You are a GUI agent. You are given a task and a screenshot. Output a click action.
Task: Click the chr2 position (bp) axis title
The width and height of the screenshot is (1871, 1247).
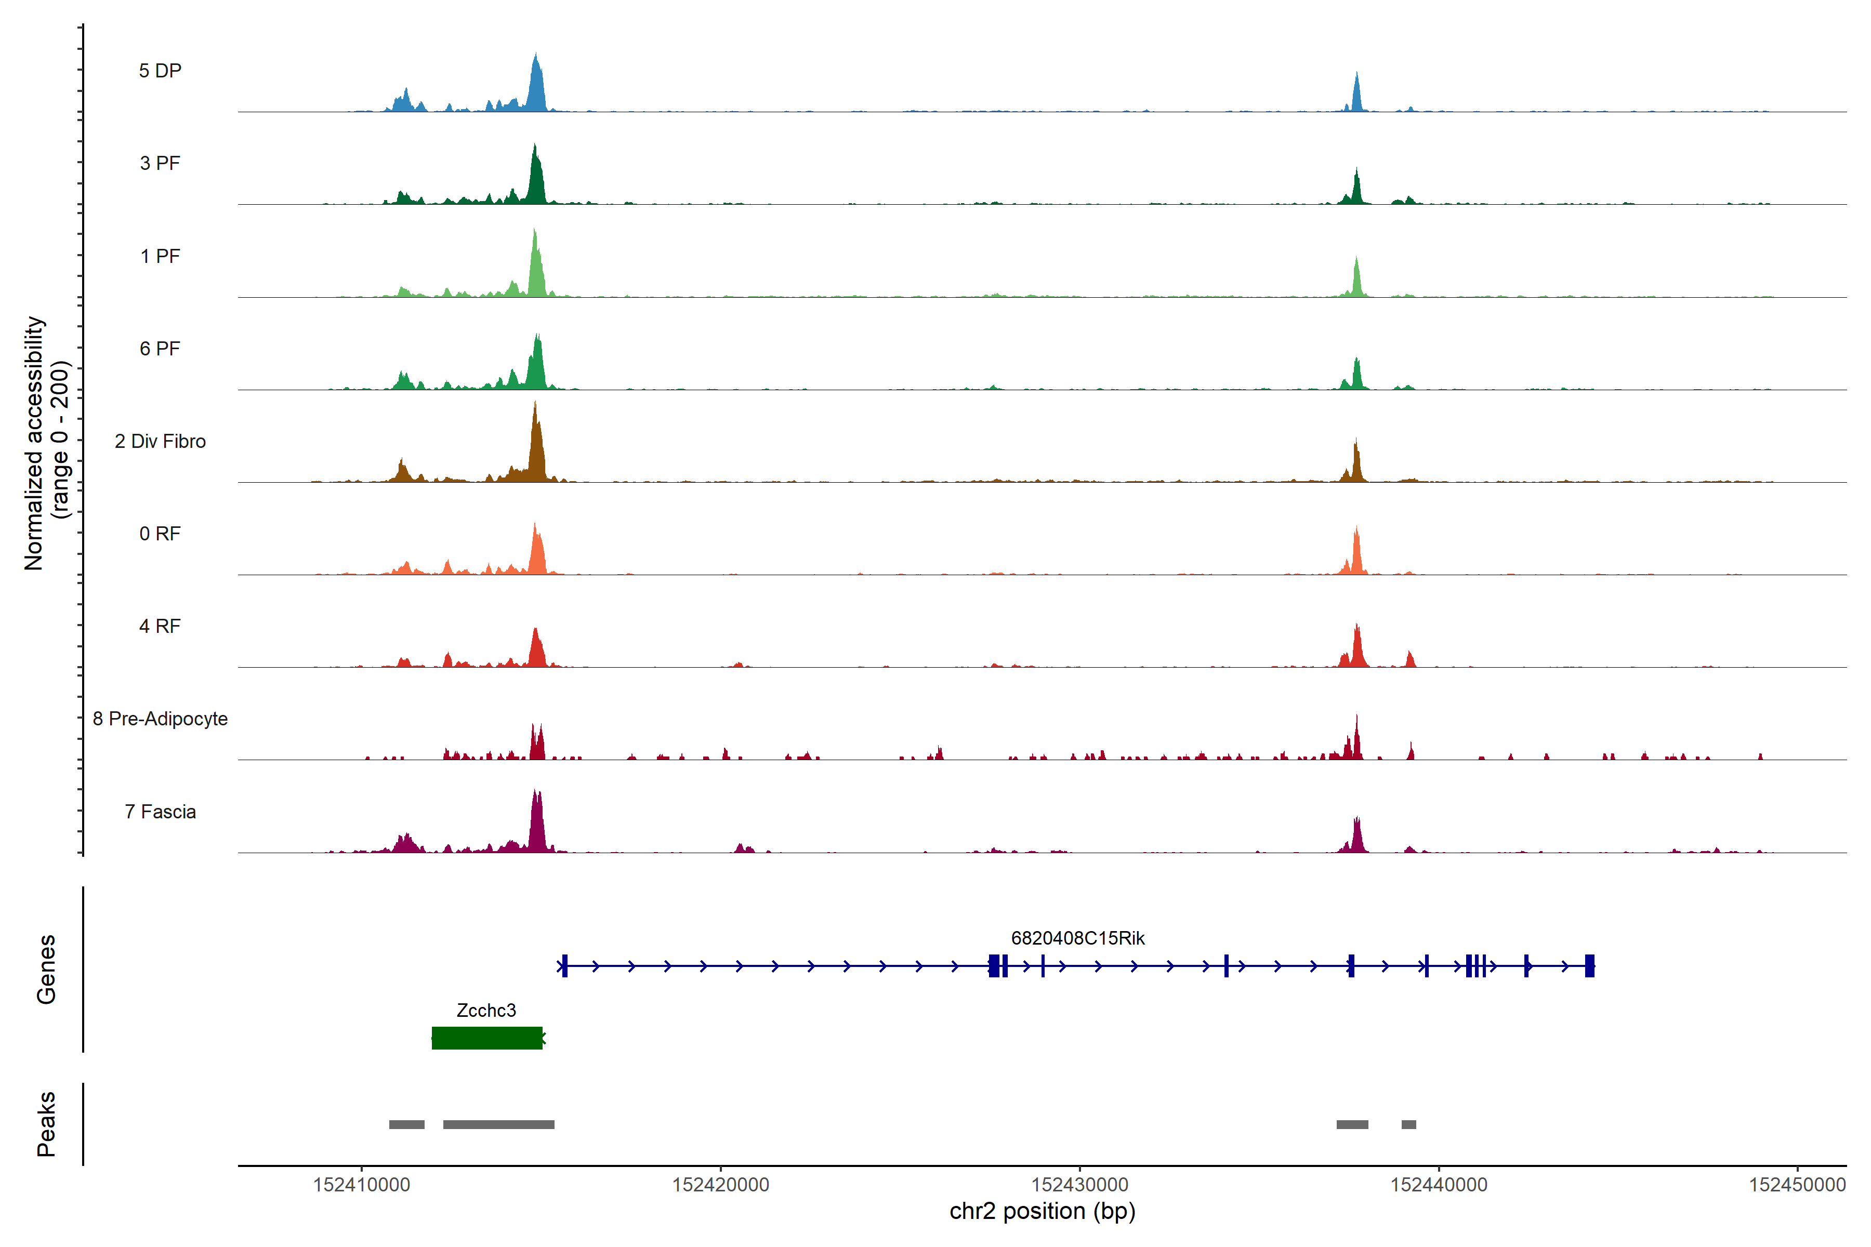coord(1042,1211)
